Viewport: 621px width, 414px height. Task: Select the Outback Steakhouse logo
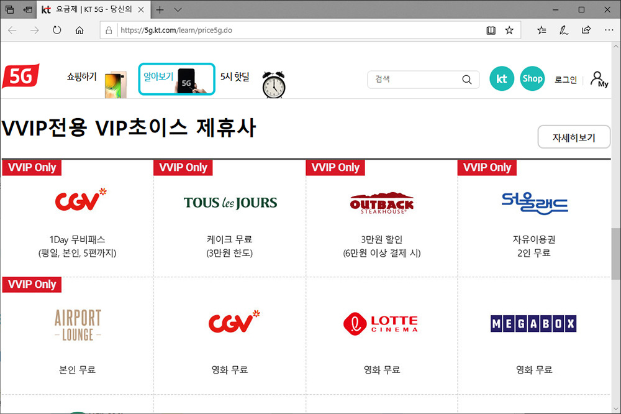click(382, 203)
